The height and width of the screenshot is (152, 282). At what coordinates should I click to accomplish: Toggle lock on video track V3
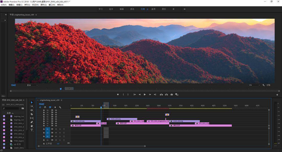(x=44, y=121)
